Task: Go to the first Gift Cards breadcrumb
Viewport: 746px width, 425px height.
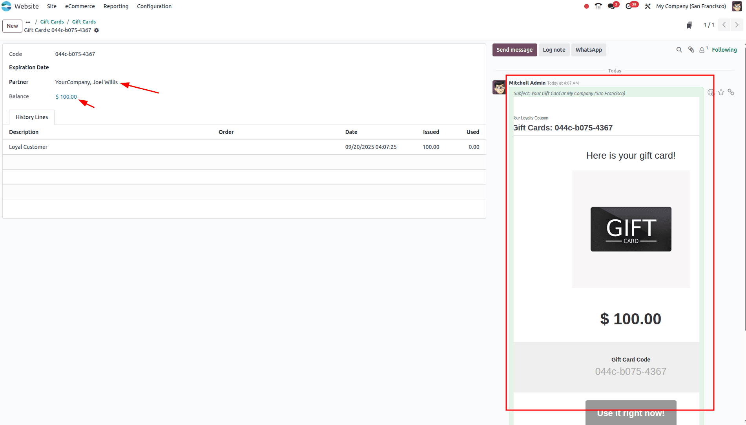Action: [x=52, y=22]
